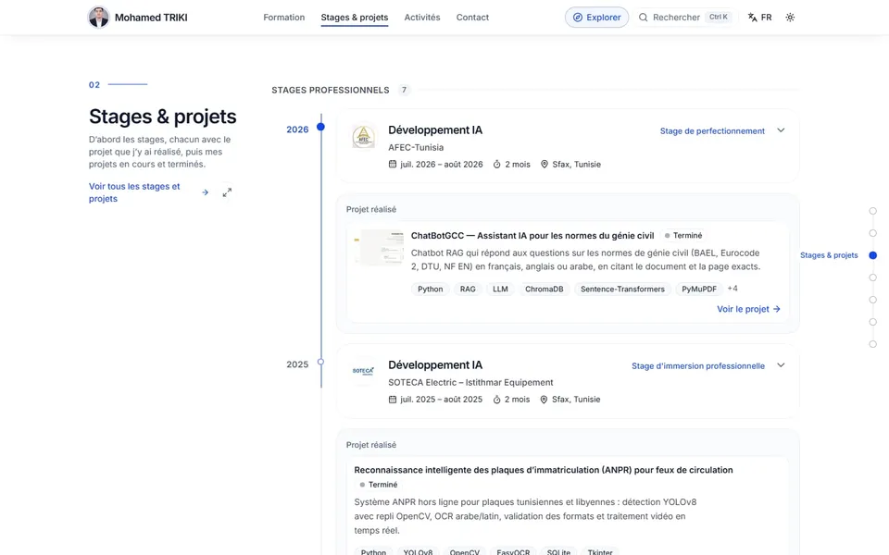Click calendar icon beside juil. 2026 – août 2026

[x=393, y=165]
